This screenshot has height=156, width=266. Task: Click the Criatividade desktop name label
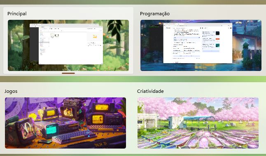pyautogui.click(x=150, y=91)
